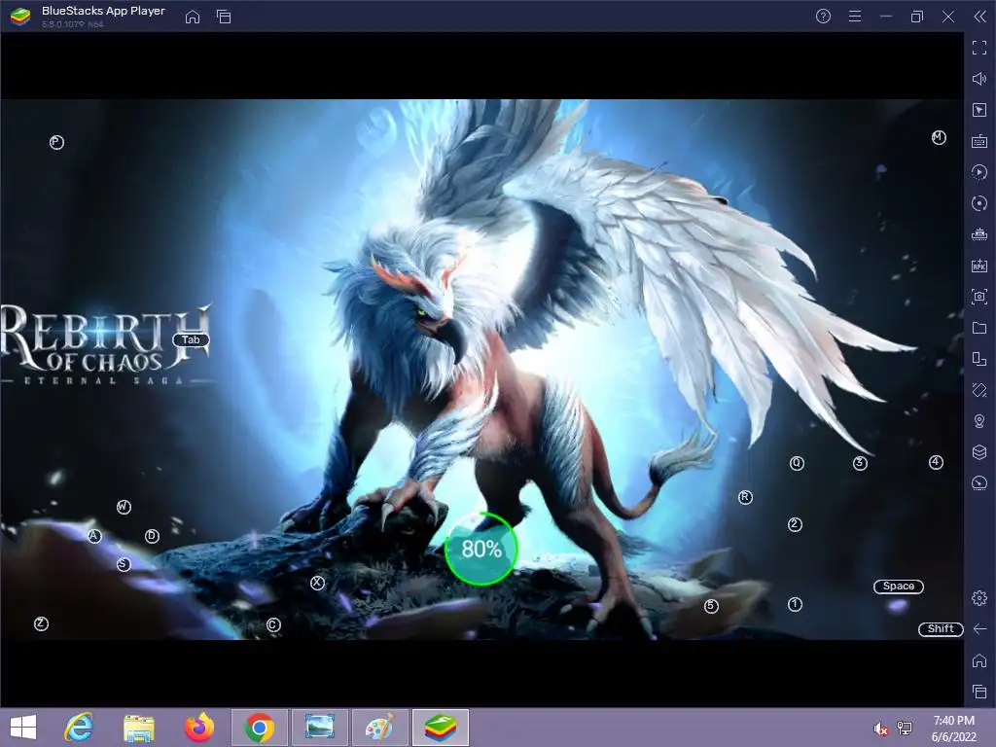Click the memory trim icon in the sidebar
The image size is (996, 747).
click(x=979, y=234)
